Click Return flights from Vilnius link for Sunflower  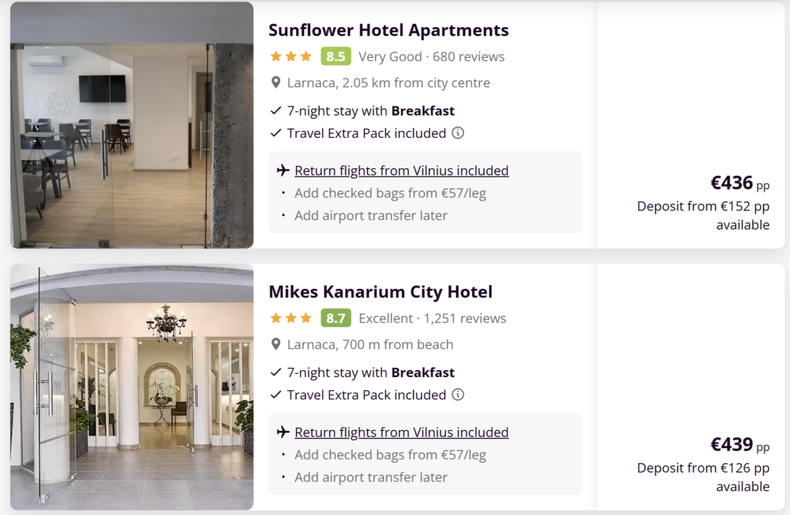401,170
